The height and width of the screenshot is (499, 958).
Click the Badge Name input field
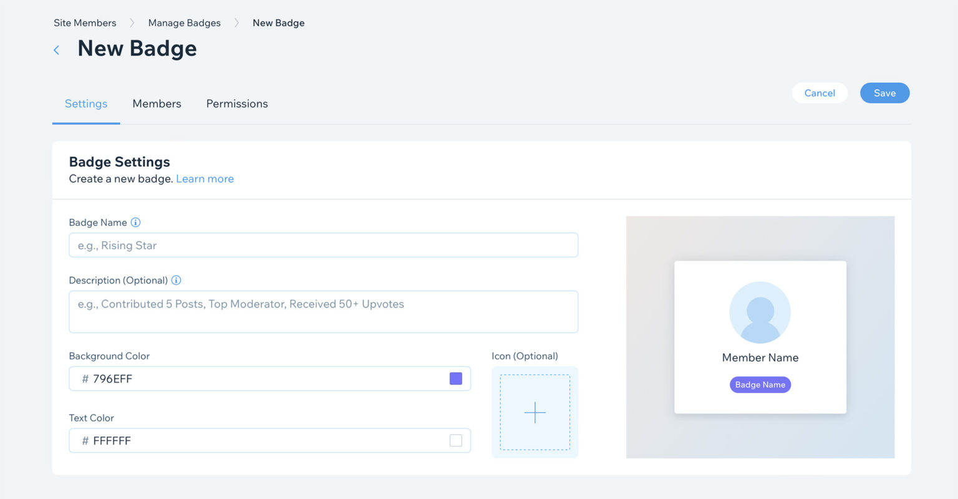[323, 245]
